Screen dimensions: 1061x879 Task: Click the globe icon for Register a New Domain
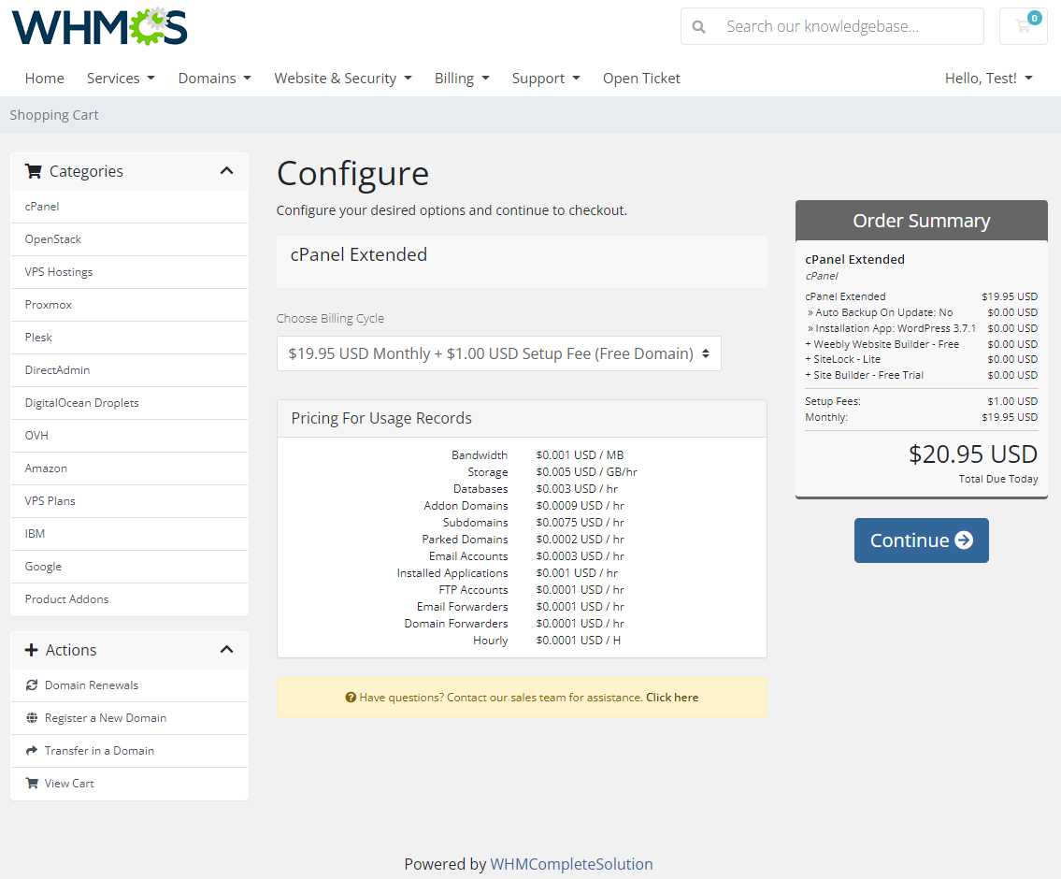(x=32, y=717)
